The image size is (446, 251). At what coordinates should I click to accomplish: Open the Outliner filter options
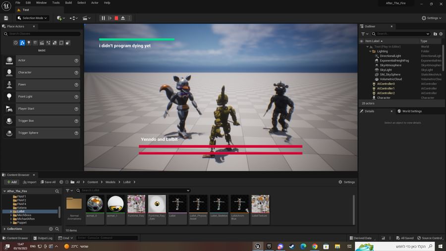coord(364,34)
